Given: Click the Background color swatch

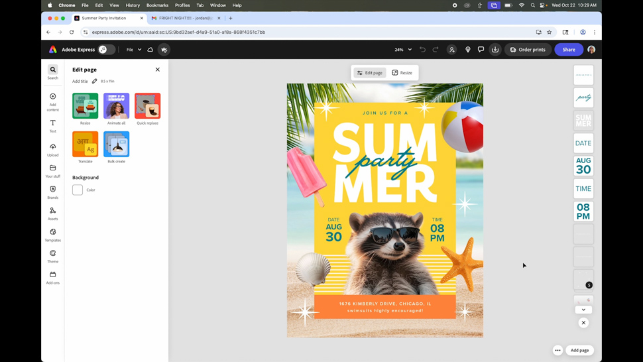Looking at the screenshot, I should pyautogui.click(x=78, y=190).
